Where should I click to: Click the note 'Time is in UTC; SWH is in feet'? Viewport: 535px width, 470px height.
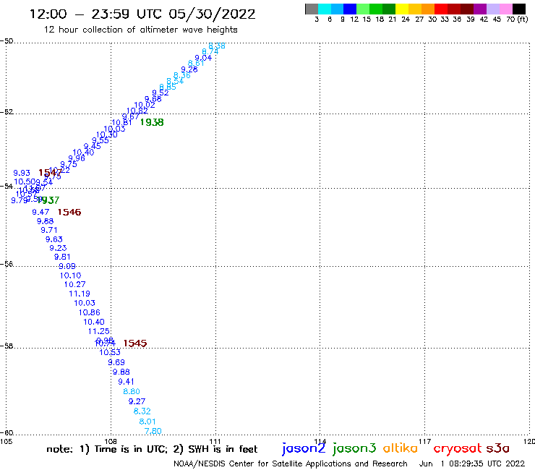tap(152, 449)
